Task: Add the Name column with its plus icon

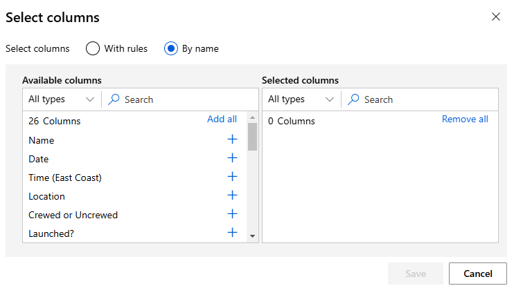Action: point(232,140)
